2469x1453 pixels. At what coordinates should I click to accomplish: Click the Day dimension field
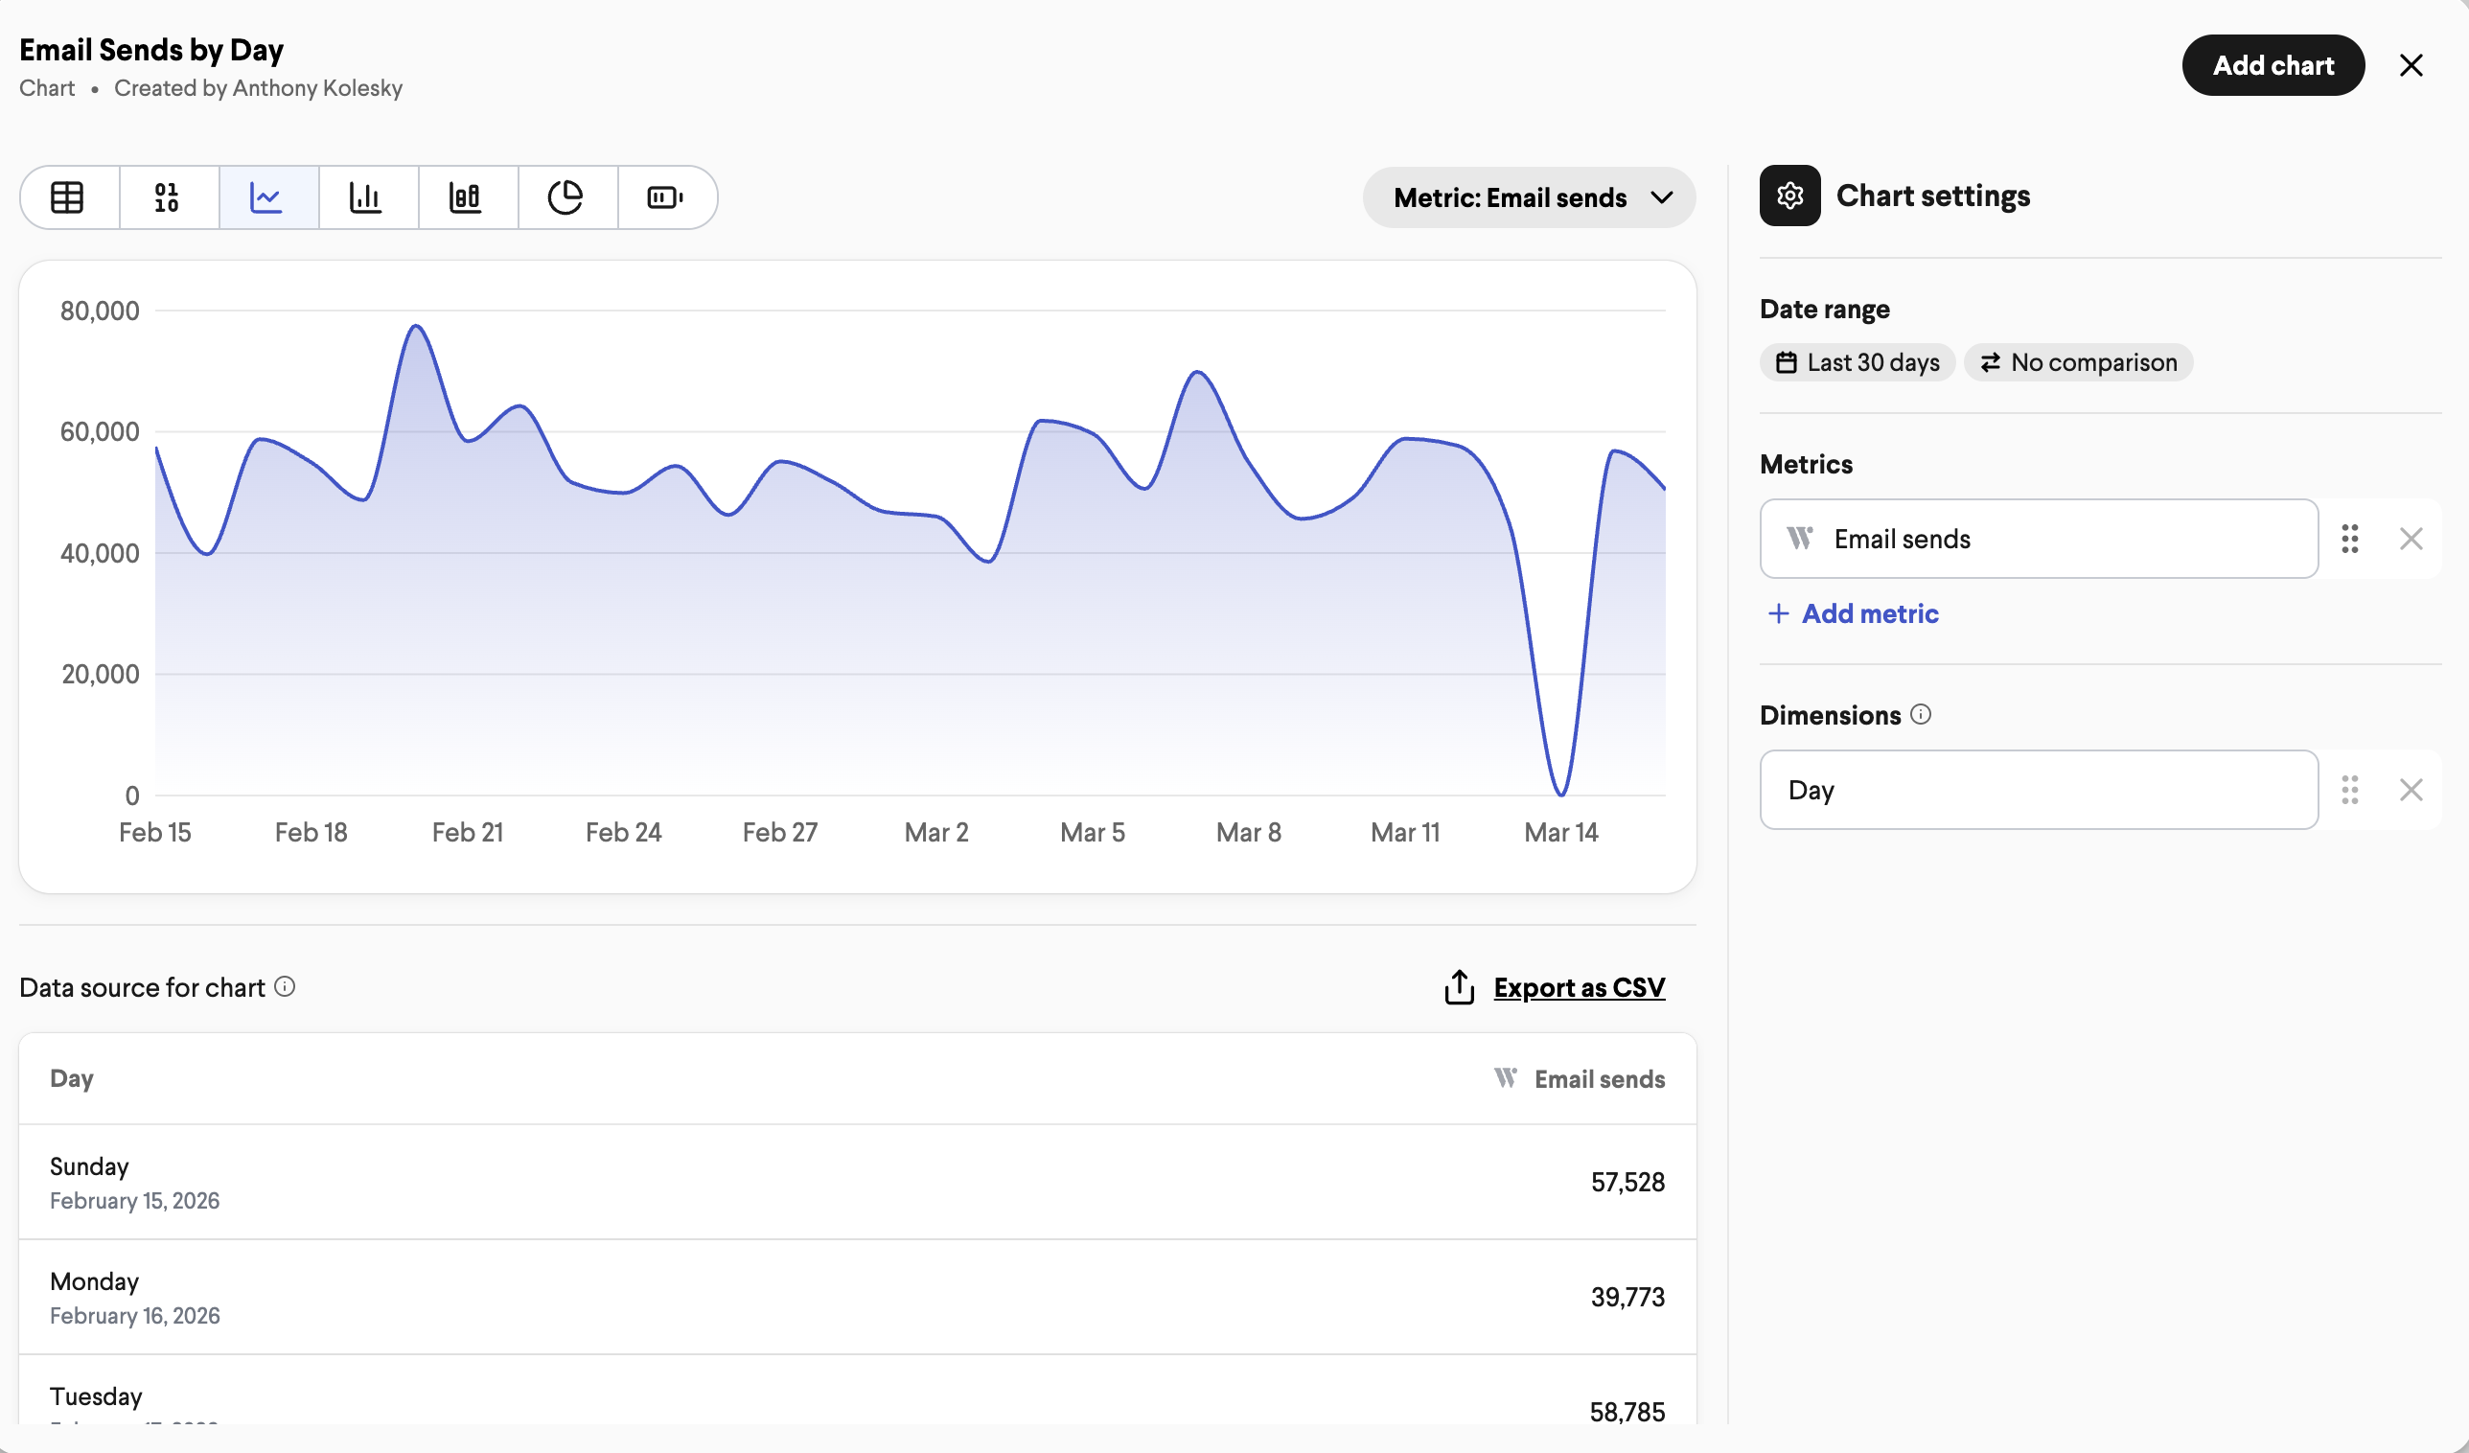pyautogui.click(x=2039, y=790)
